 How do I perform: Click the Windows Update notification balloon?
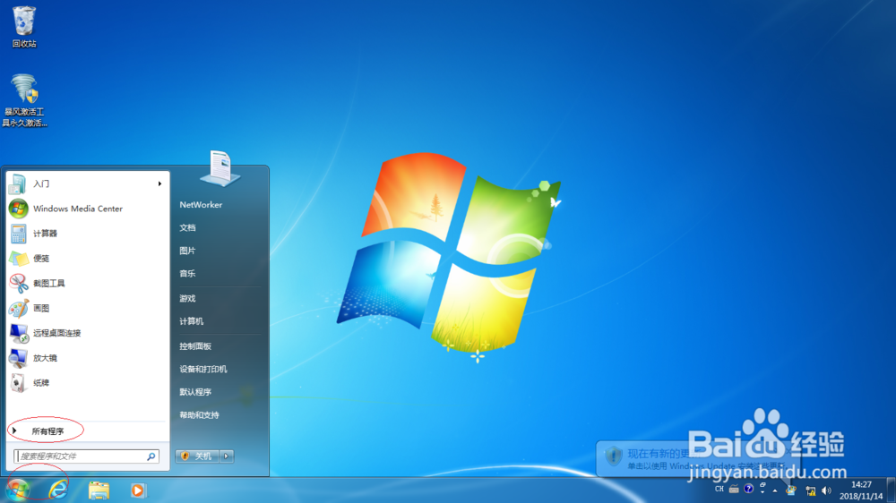click(x=697, y=458)
